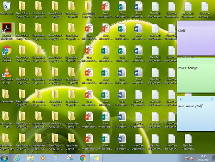
Task: Open File Explorer from the taskbar
Action: tap(31, 158)
